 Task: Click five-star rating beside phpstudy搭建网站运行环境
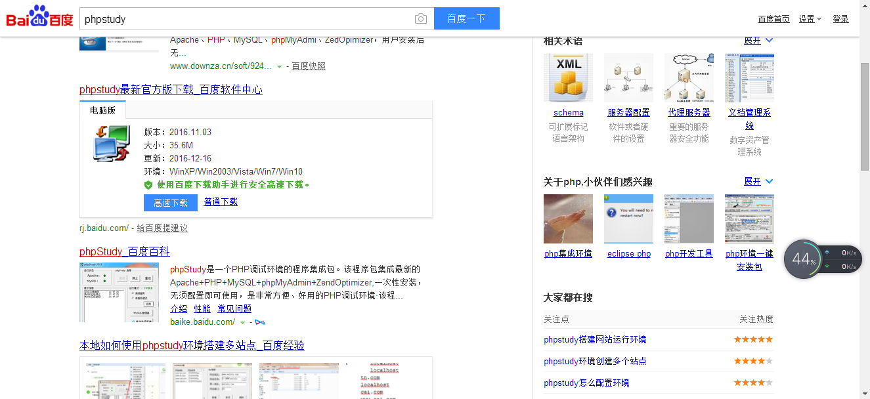tap(753, 340)
